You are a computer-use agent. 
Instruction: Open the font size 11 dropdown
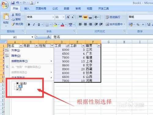click(63, 17)
